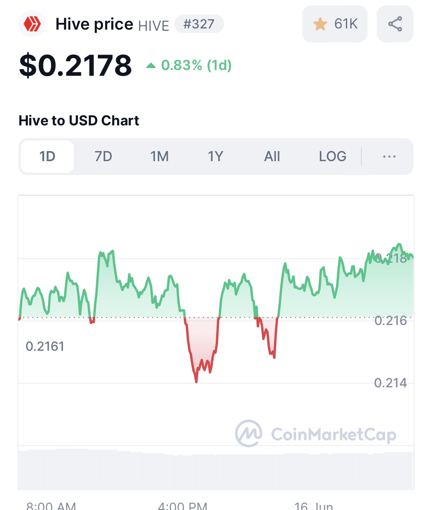Tap the share icon button
The width and height of the screenshot is (432, 510).
coord(395,24)
